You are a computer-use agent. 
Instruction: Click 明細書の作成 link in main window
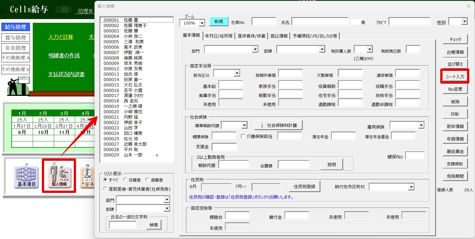[64, 55]
